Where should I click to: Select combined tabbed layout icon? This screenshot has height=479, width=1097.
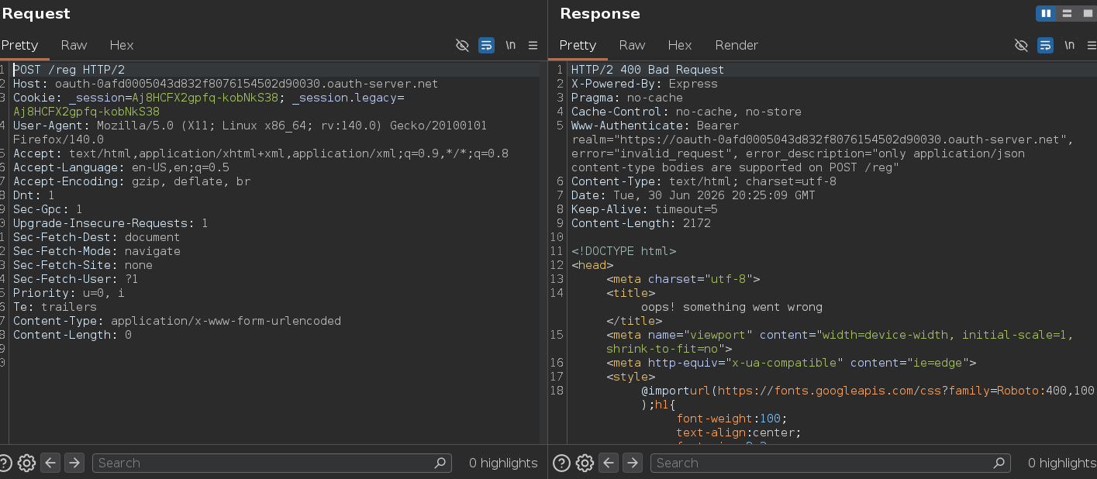(1087, 13)
